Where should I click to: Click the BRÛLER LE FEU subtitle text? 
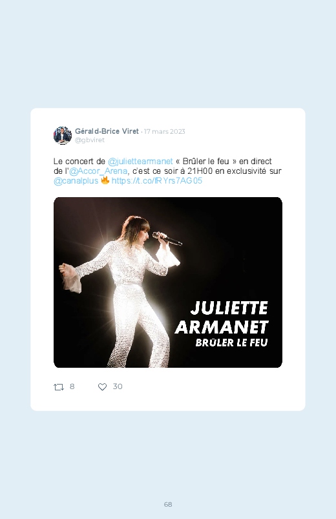[231, 343]
